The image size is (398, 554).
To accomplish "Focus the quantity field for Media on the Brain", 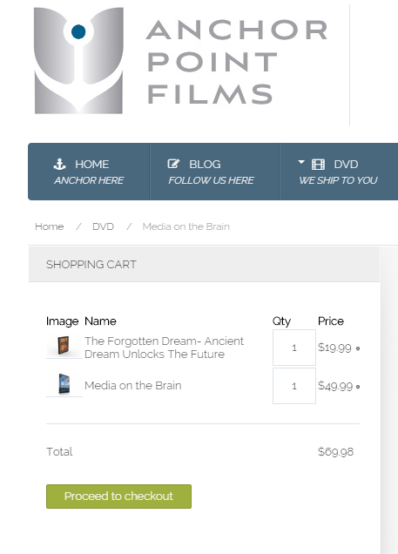I will point(294,386).
